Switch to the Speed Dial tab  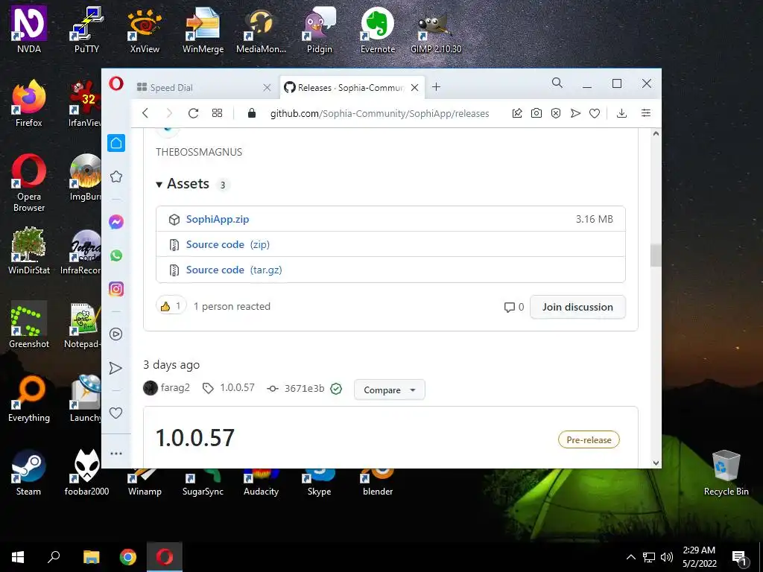204,88
